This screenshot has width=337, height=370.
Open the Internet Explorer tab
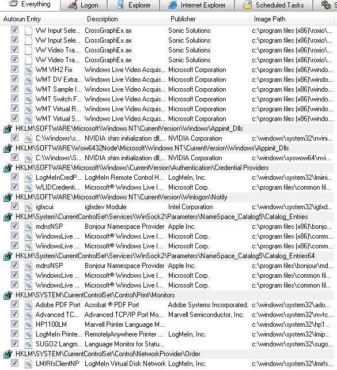(x=196, y=5)
